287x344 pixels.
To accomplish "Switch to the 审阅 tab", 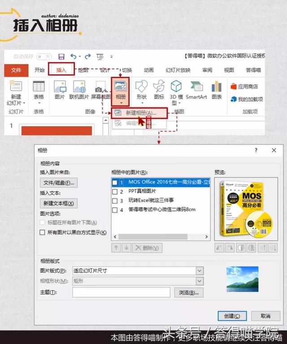I will click(207, 70).
